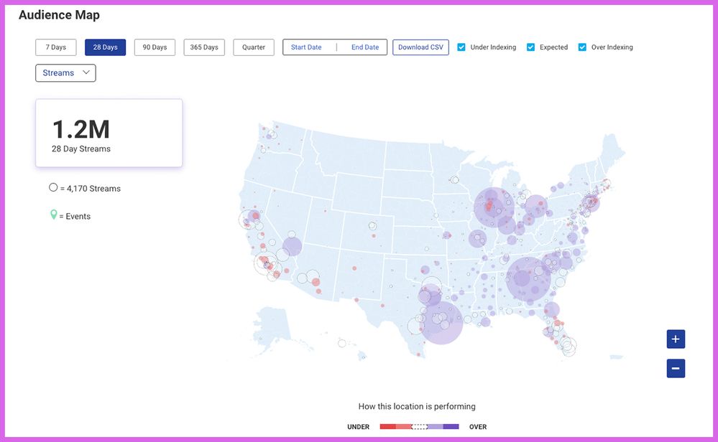Viewport: 718px width, 442px height.
Task: Switch to the 90 Days range
Action: point(155,47)
